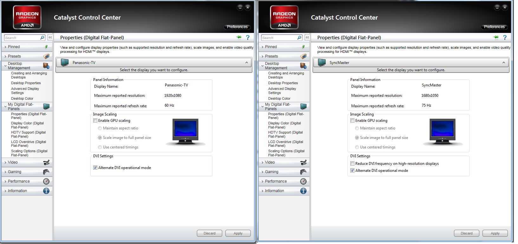This screenshot has width=518, height=244.
Task: Enable GPU scaling in Panasonic-TV window
Action: tap(95, 121)
